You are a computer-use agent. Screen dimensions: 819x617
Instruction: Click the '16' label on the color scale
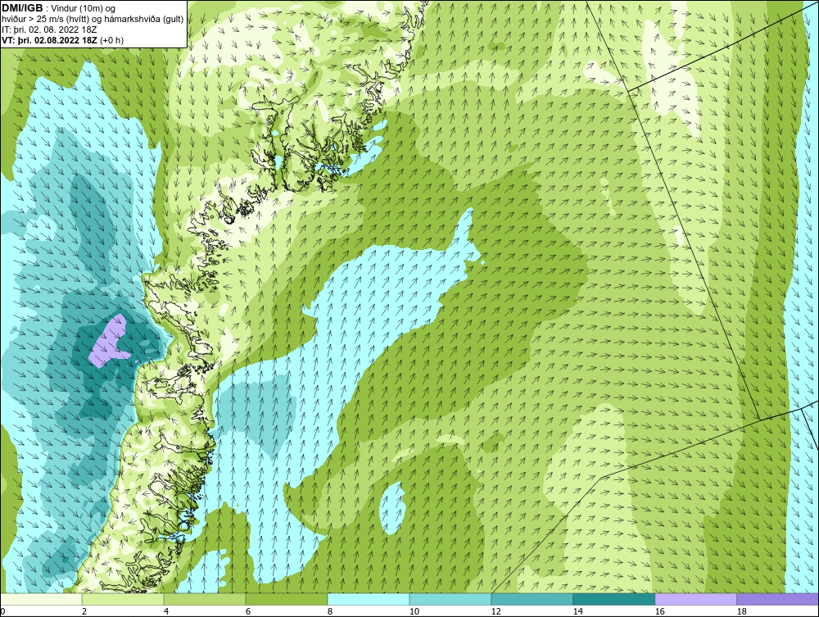659,611
